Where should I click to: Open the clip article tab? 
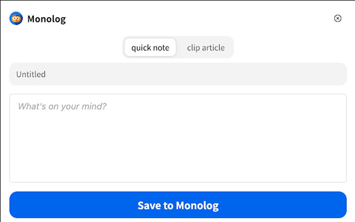pyautogui.click(x=206, y=48)
